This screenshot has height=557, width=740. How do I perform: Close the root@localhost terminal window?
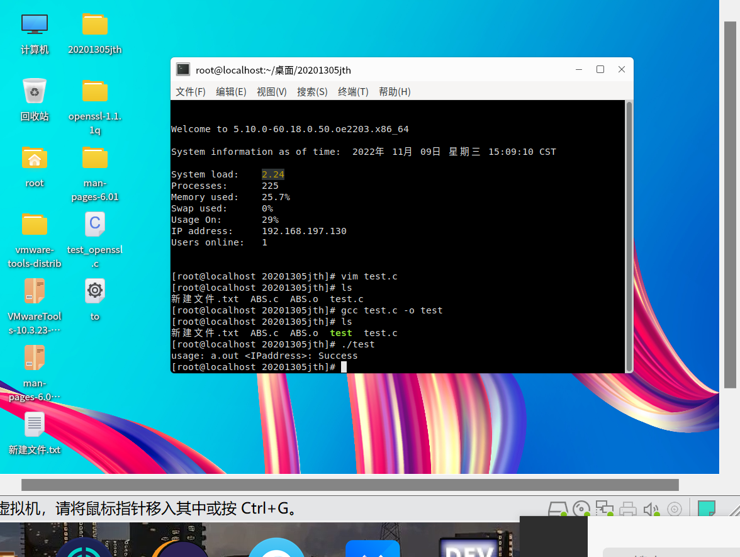(622, 69)
